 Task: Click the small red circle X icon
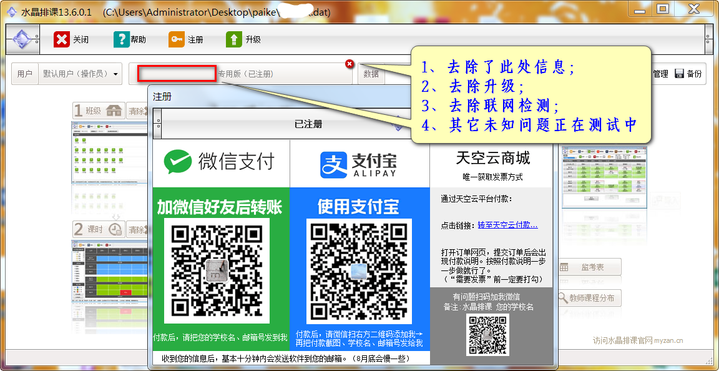coord(350,64)
